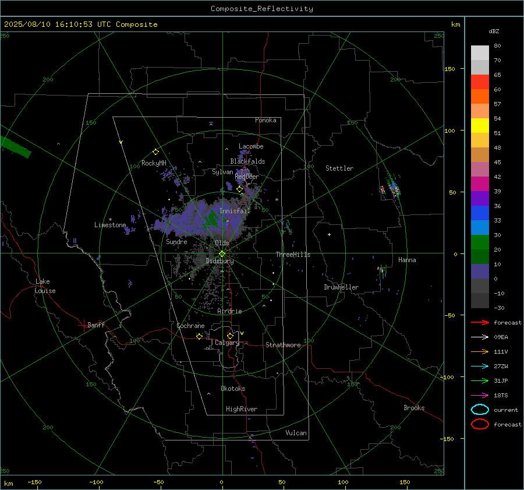Image resolution: width=524 pixels, height=490 pixels.
Task: Select the cyan 27ZW arrow legend icon
Action: [480, 366]
